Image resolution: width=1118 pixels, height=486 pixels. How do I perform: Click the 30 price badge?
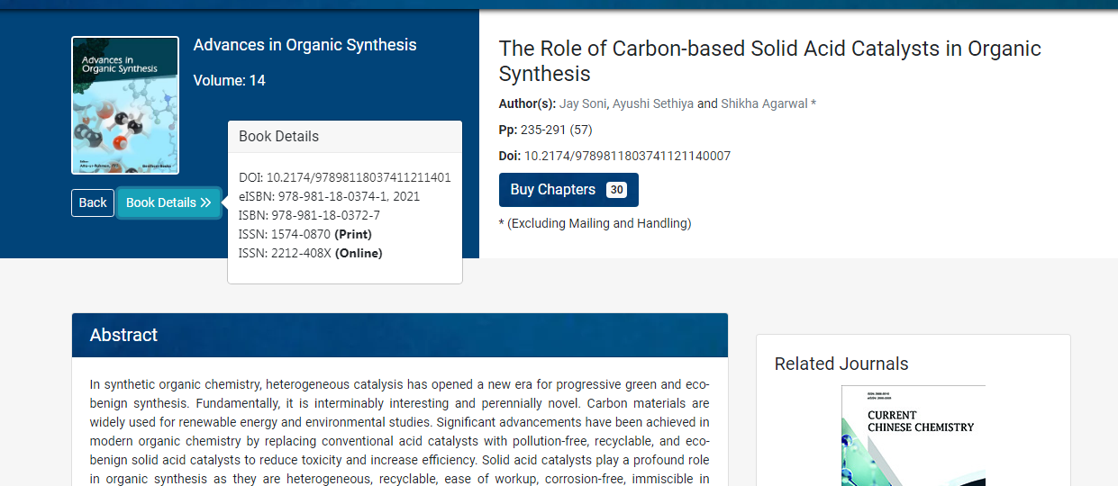[616, 190]
